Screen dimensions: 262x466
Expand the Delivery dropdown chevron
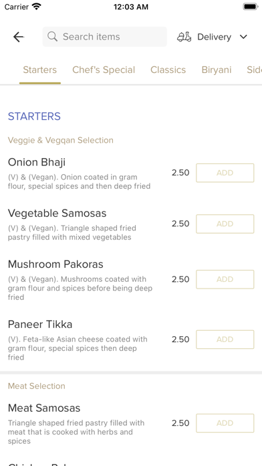click(x=243, y=37)
